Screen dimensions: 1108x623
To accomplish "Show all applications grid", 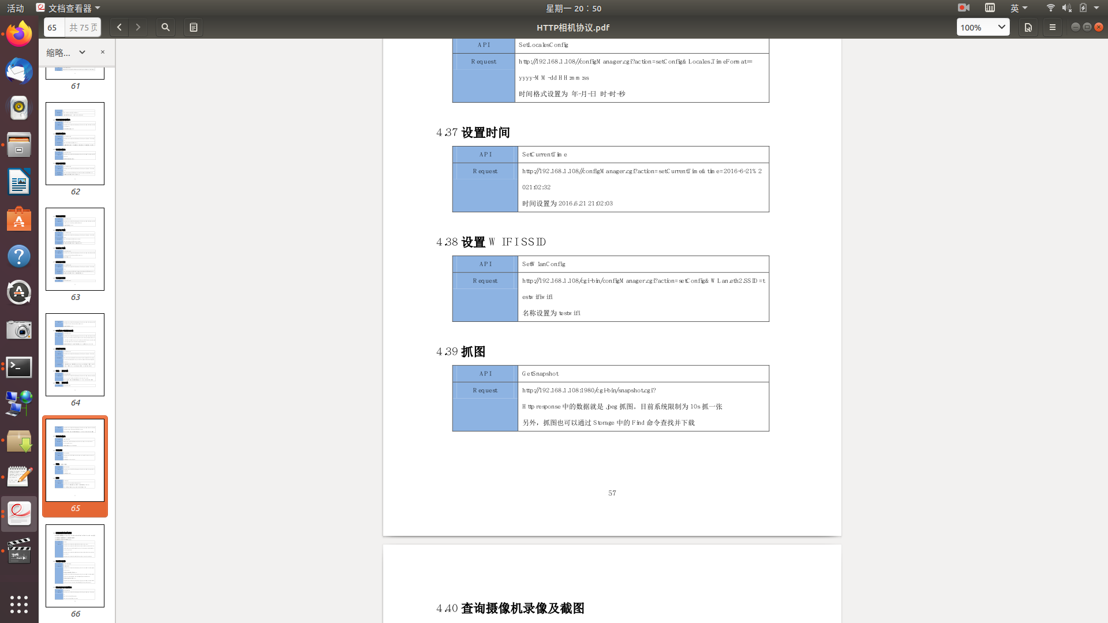I will coord(19,604).
